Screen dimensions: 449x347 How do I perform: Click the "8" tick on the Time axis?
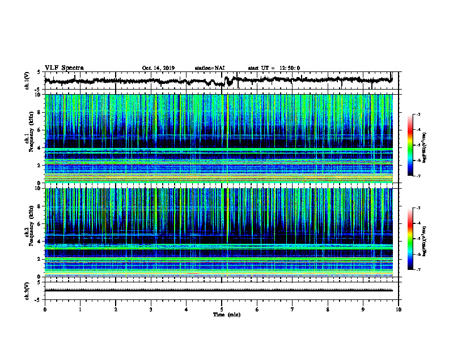(x=328, y=310)
